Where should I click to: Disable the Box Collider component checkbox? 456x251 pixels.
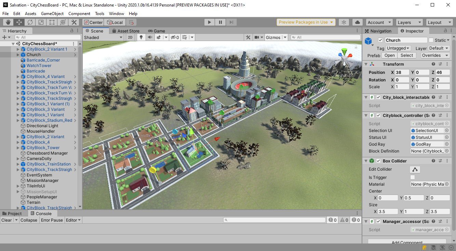[378, 161]
